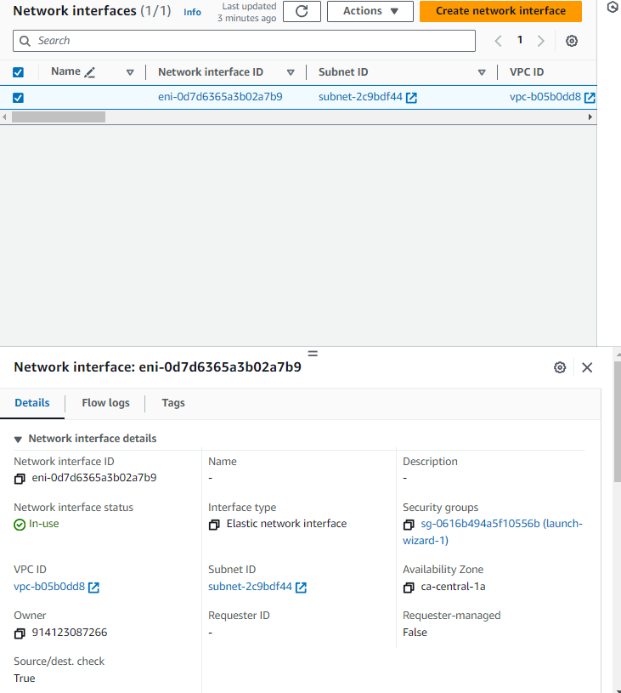Click the refresh network interfaces button

[x=302, y=11]
